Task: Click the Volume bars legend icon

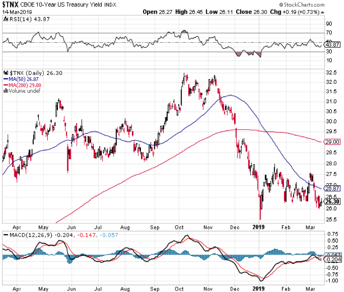Action: [5, 91]
